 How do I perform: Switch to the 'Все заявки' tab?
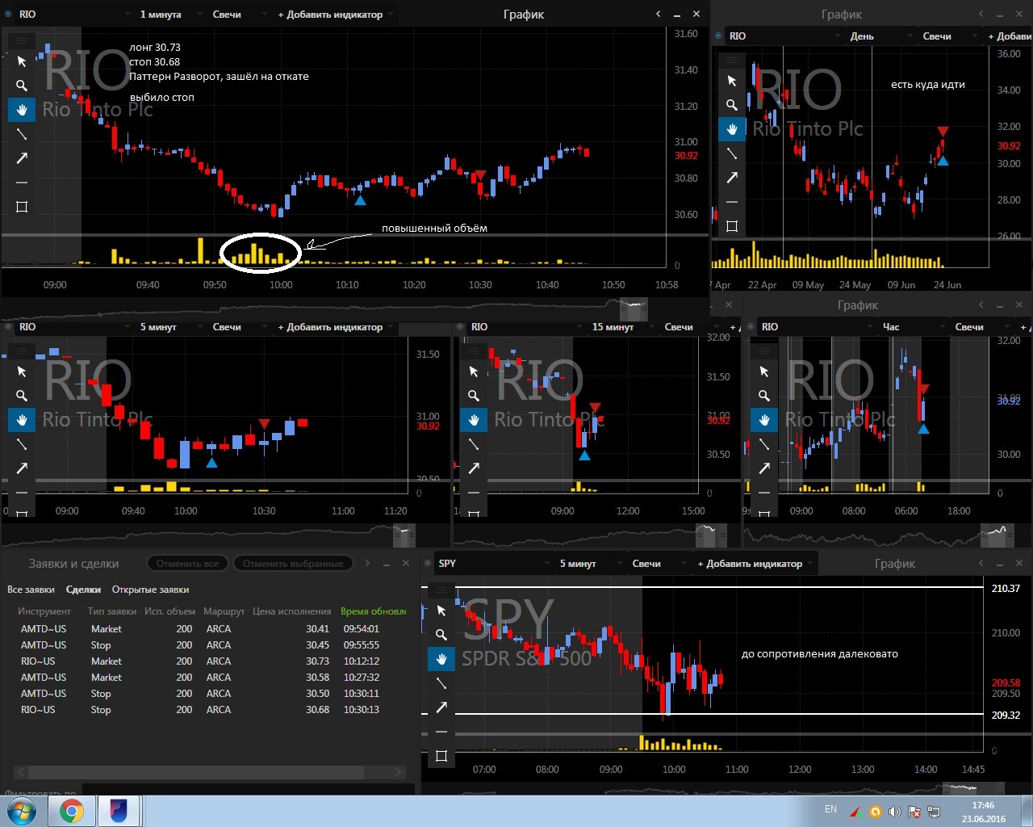click(x=31, y=590)
